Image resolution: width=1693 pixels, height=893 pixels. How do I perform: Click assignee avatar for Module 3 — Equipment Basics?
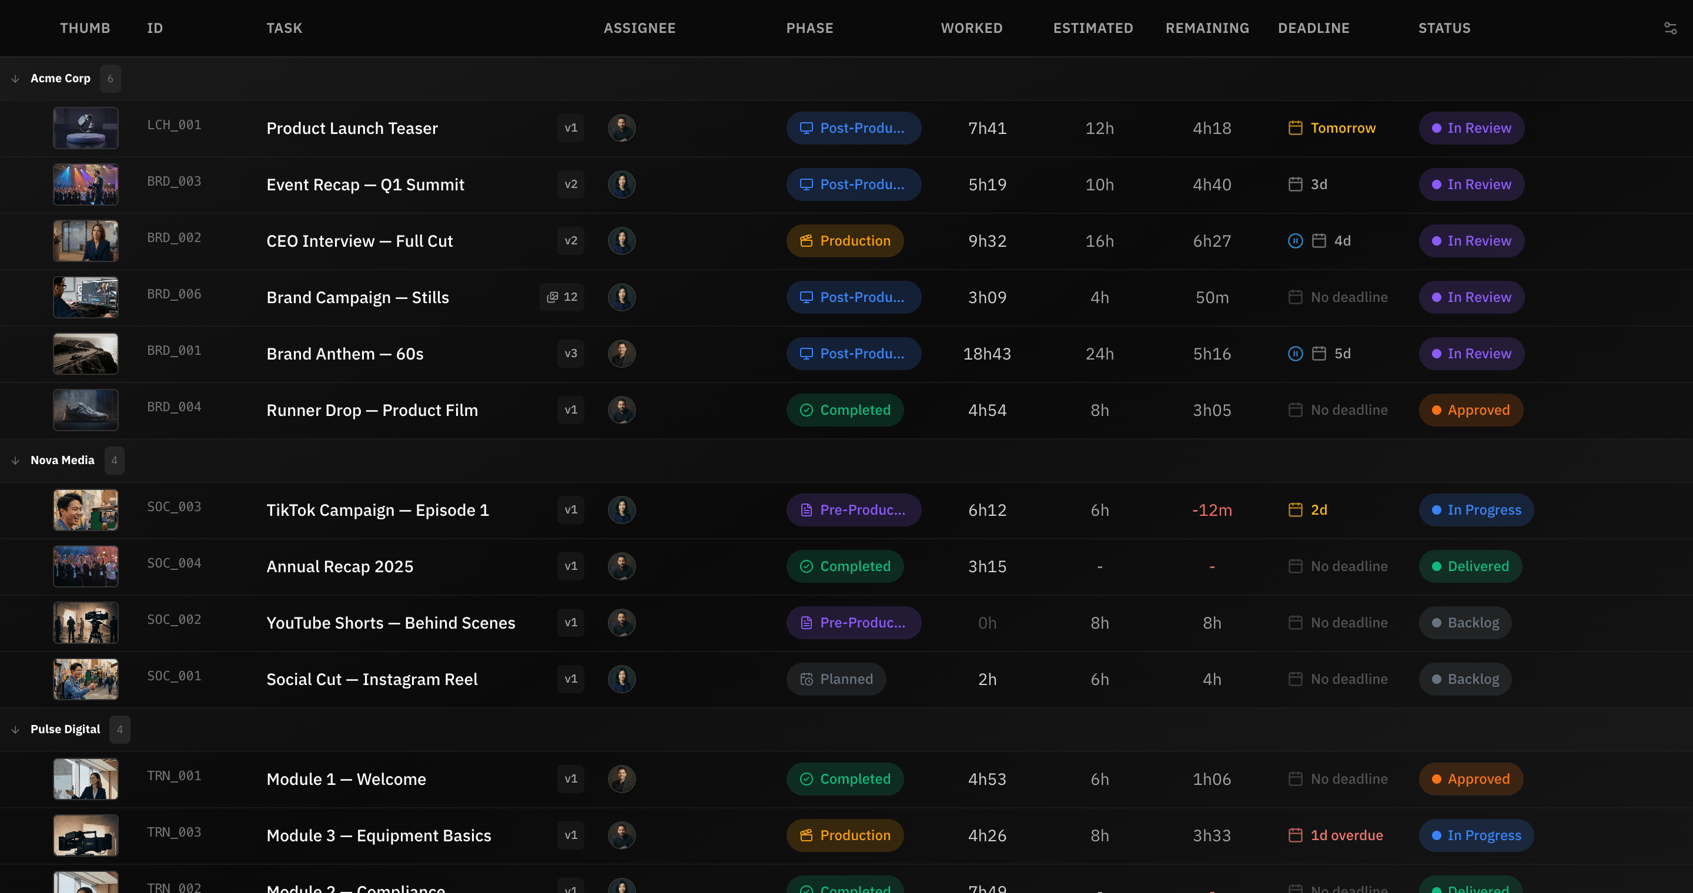coord(621,835)
